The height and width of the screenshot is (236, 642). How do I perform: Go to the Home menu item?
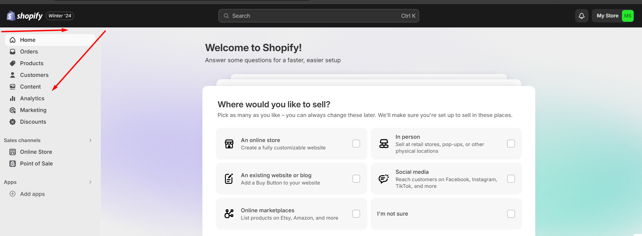click(x=28, y=40)
